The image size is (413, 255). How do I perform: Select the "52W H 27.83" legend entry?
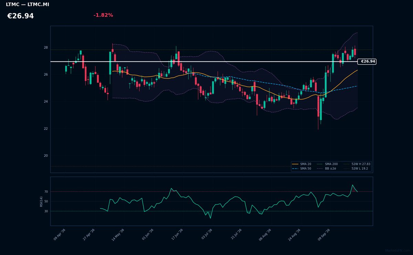point(357,164)
